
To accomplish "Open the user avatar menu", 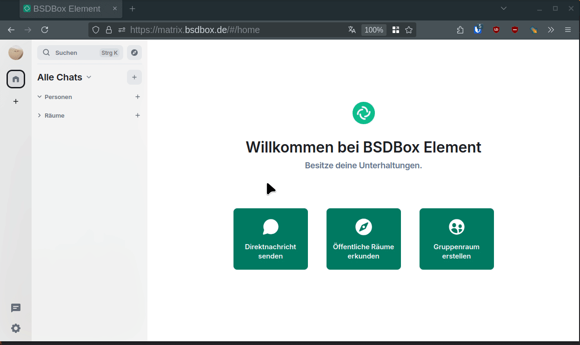I will coord(16,53).
